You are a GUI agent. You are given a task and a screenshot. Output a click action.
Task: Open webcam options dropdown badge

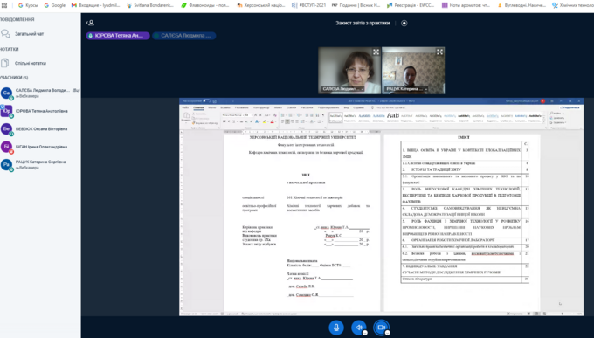pyautogui.click(x=387, y=333)
